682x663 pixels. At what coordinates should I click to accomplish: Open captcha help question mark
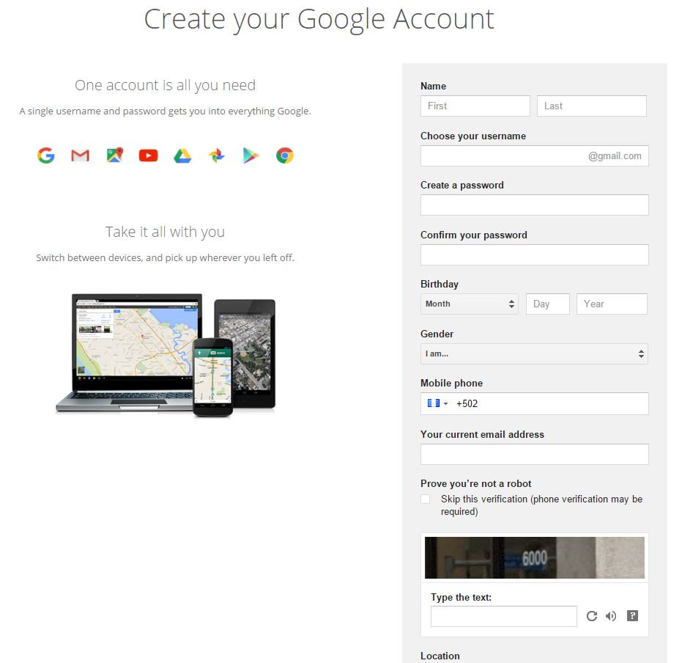pos(633,616)
